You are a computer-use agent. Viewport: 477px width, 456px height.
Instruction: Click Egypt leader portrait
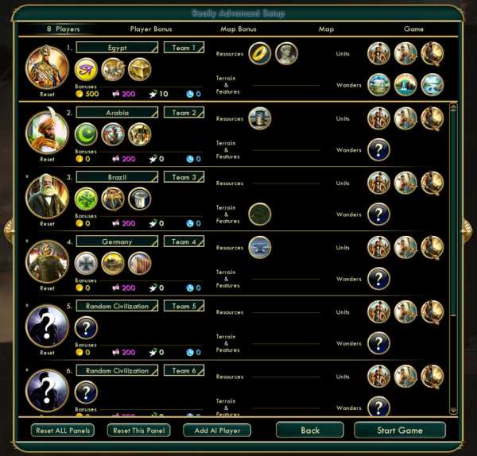click(47, 68)
